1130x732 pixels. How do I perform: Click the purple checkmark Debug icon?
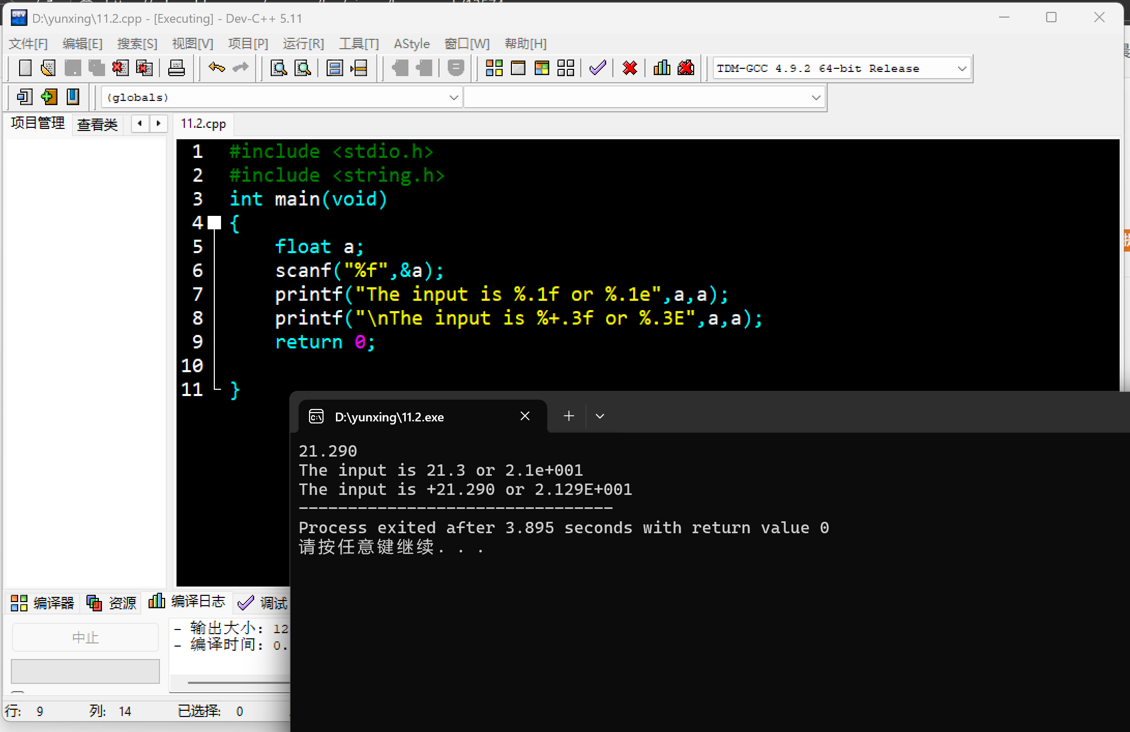tap(597, 68)
